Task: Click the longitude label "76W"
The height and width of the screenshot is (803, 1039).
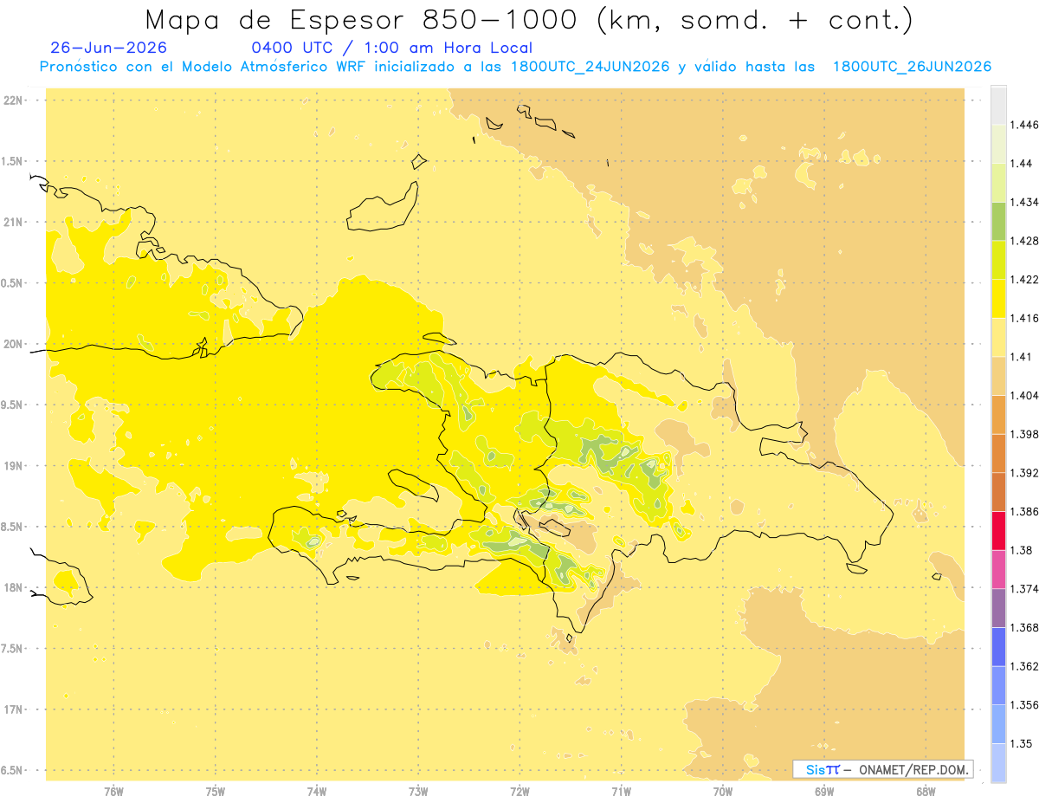Action: tap(113, 792)
